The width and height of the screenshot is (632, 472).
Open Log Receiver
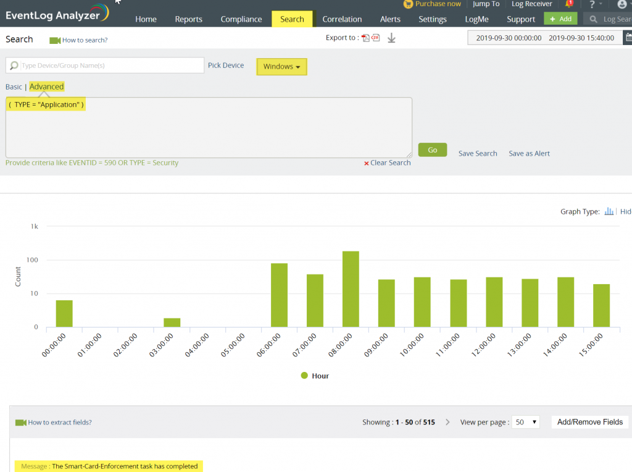click(x=531, y=4)
